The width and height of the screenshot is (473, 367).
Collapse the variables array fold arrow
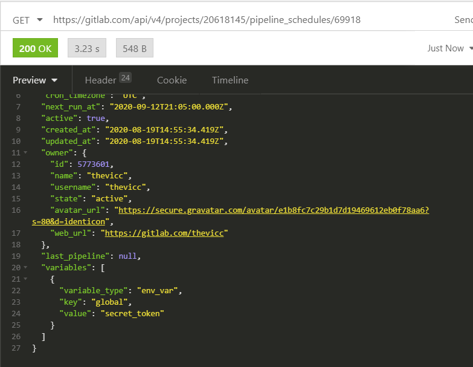point(25,267)
